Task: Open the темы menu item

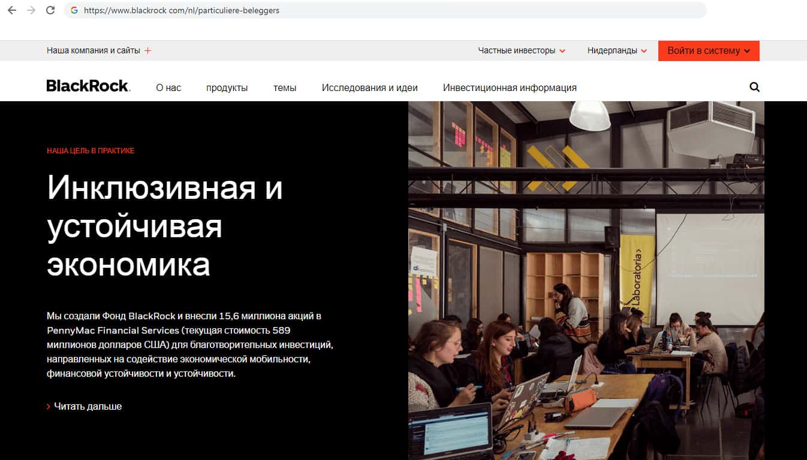Action: [285, 87]
